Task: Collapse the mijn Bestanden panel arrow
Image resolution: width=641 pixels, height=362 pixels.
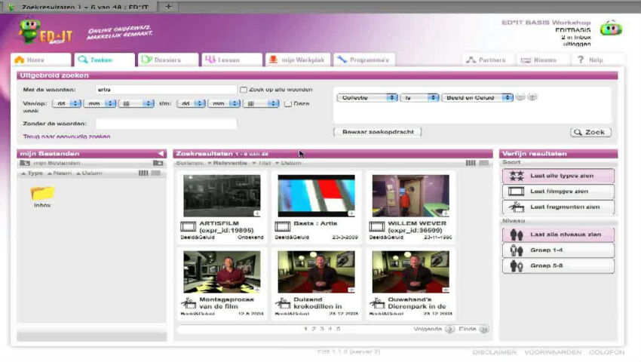Action: tap(161, 154)
